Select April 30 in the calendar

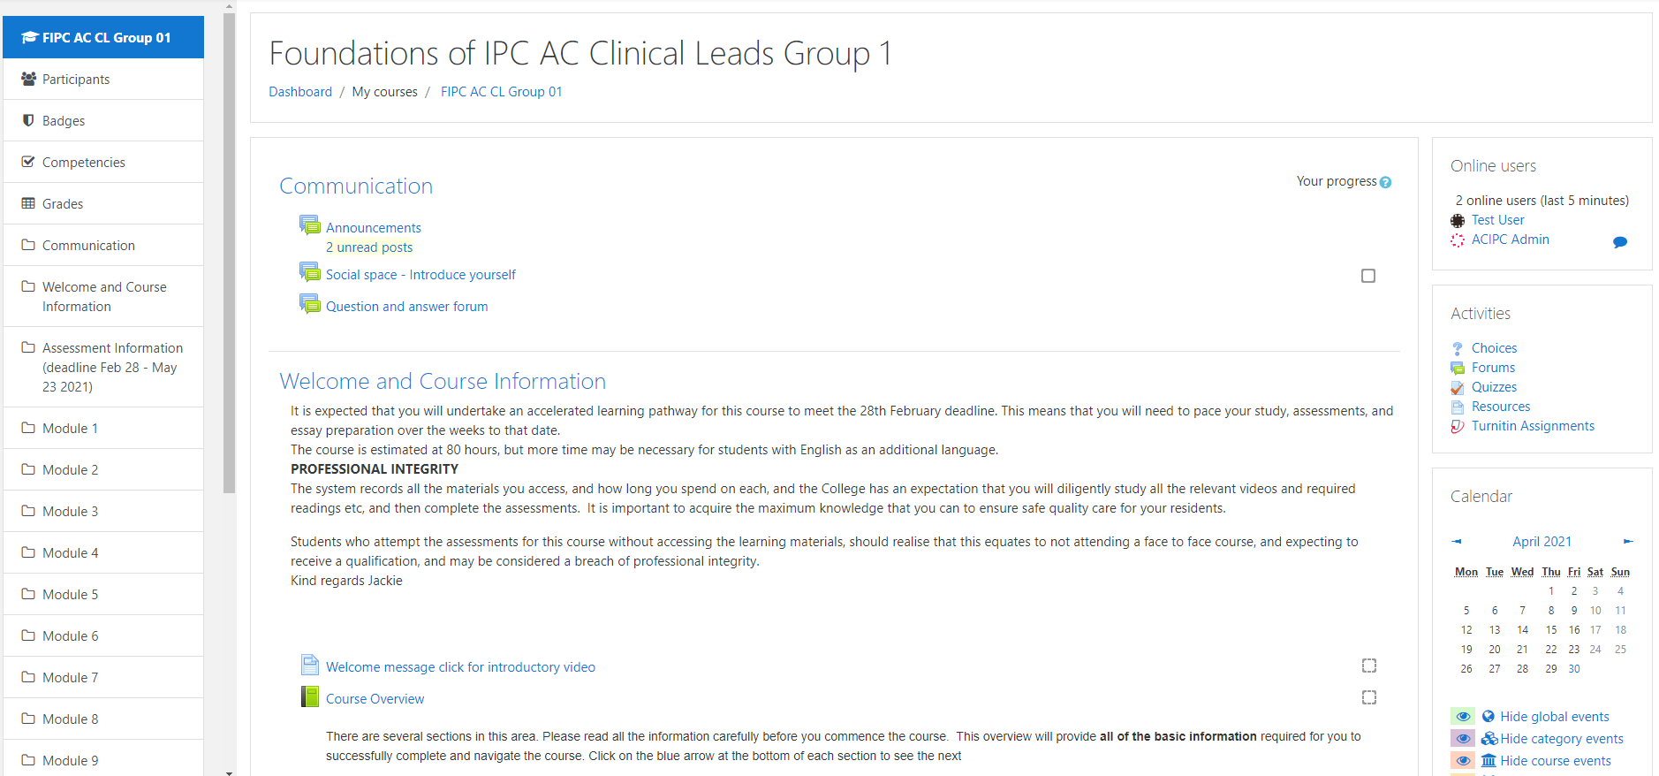1574,669
